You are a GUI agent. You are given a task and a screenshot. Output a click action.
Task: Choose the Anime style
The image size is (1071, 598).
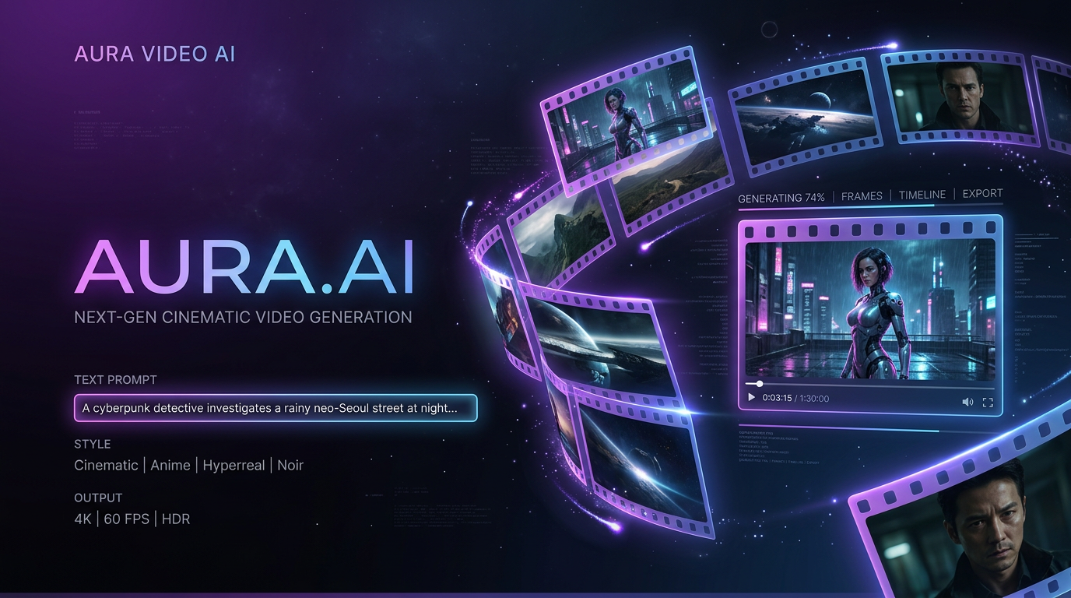click(170, 465)
